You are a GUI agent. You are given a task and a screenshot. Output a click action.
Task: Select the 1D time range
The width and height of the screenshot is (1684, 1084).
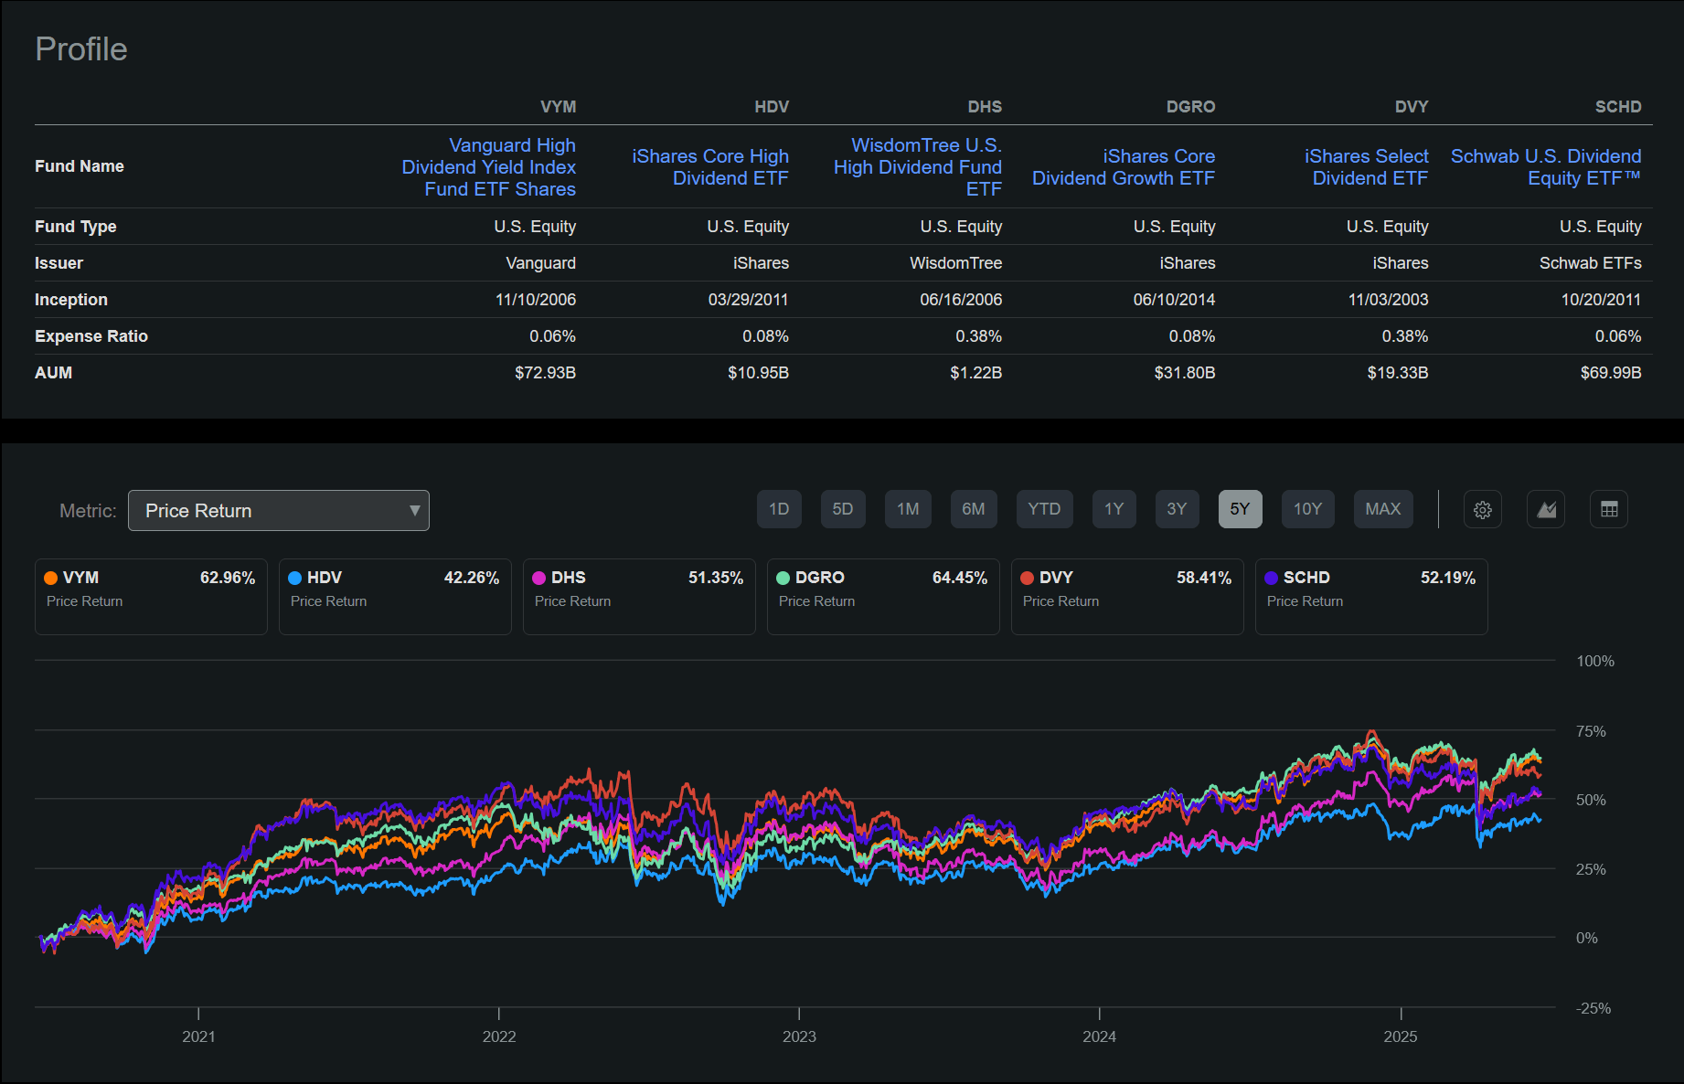click(x=779, y=509)
